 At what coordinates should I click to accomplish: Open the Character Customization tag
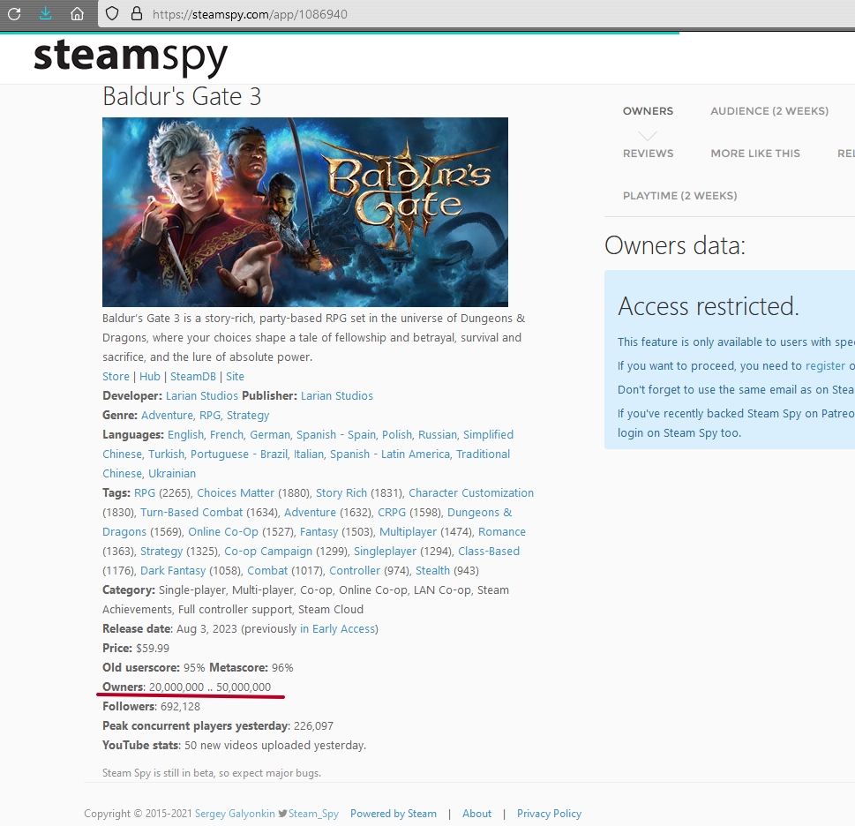(471, 493)
